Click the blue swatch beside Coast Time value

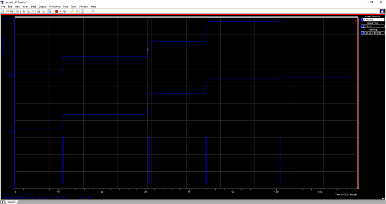(x=362, y=26)
